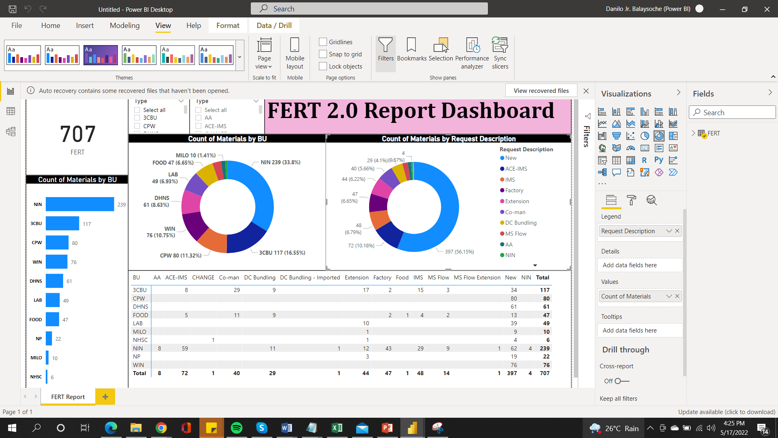778x438 pixels.
Task: Expand the themes gallery dropdown arrow
Action: click(x=239, y=57)
